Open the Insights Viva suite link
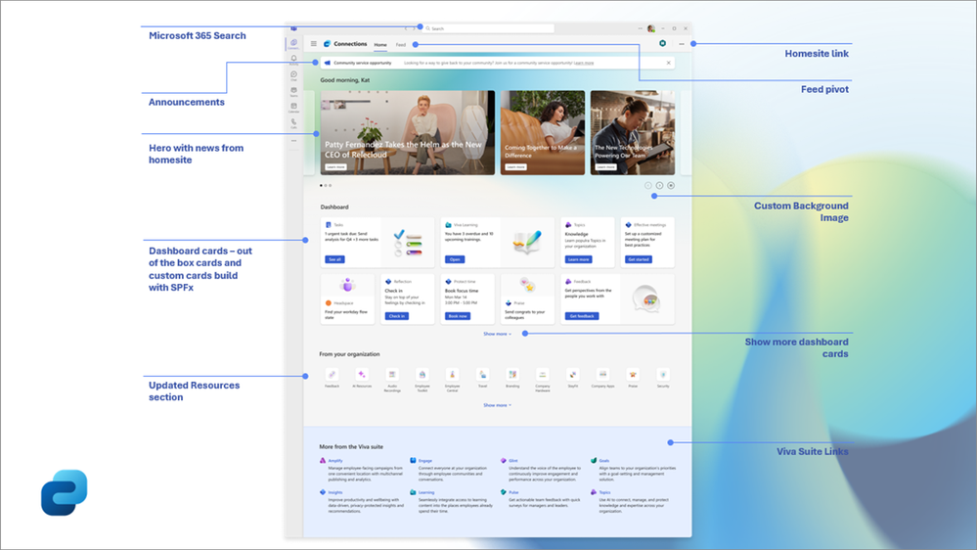The height and width of the screenshot is (550, 977). click(x=335, y=492)
